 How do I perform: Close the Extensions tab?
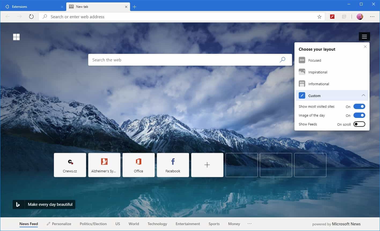click(x=62, y=7)
